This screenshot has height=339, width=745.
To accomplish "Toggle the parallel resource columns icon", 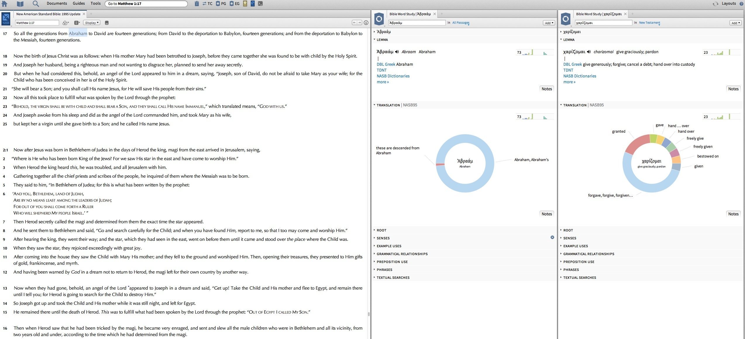I will pyautogui.click(x=77, y=23).
